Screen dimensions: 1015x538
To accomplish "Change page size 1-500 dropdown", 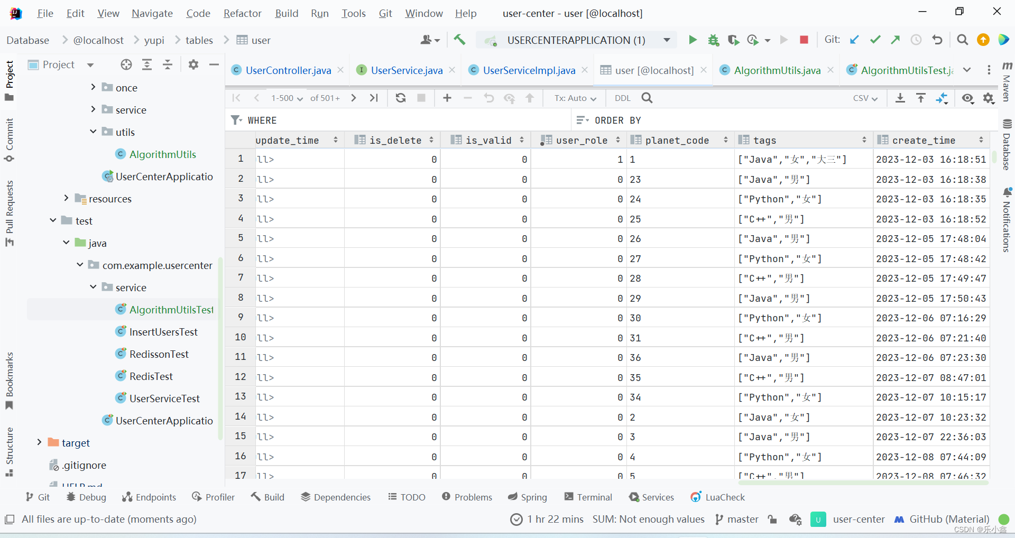I will (287, 98).
